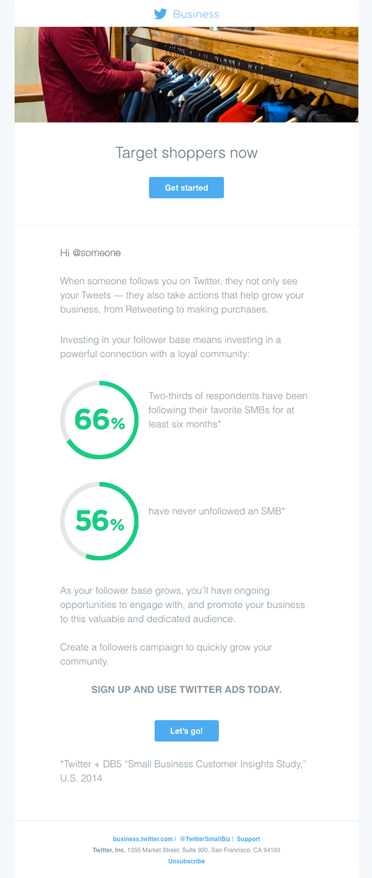Open the business.twitter.com link

143,839
